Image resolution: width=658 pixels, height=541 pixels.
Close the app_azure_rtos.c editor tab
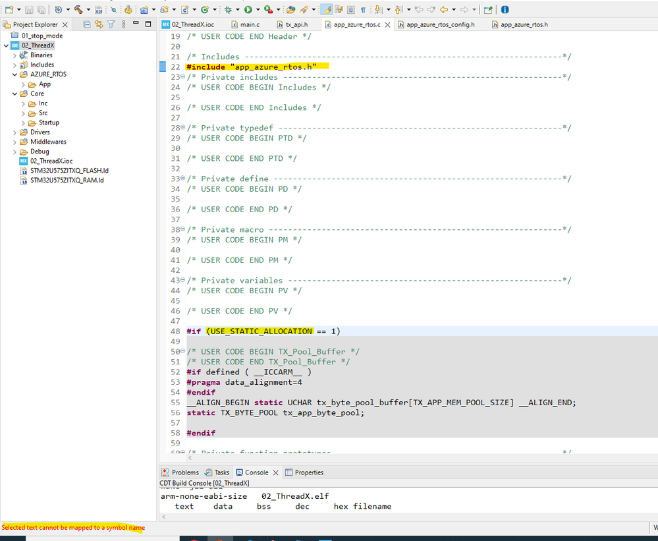point(387,25)
